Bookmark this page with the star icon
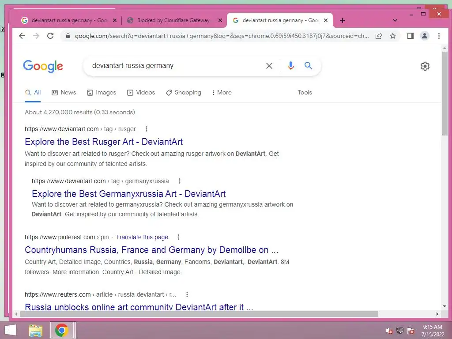This screenshot has height=339, width=452. click(x=392, y=36)
